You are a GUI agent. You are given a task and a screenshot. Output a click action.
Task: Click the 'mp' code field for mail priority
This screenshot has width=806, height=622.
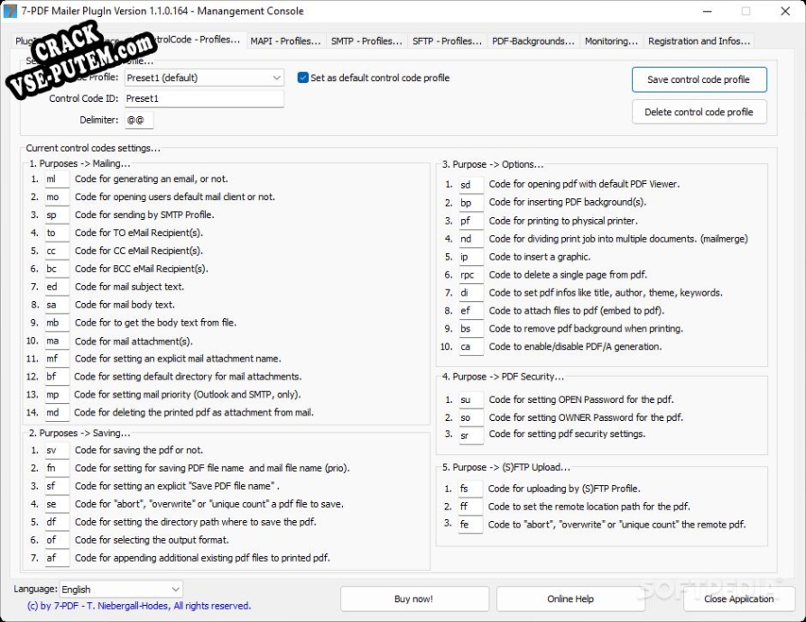[57, 395]
